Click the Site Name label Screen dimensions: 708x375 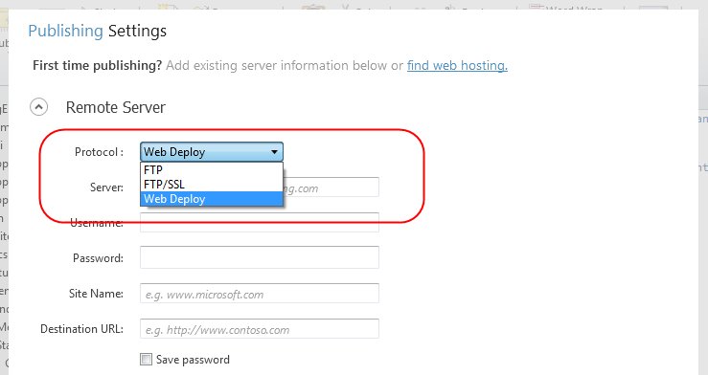tap(96, 294)
